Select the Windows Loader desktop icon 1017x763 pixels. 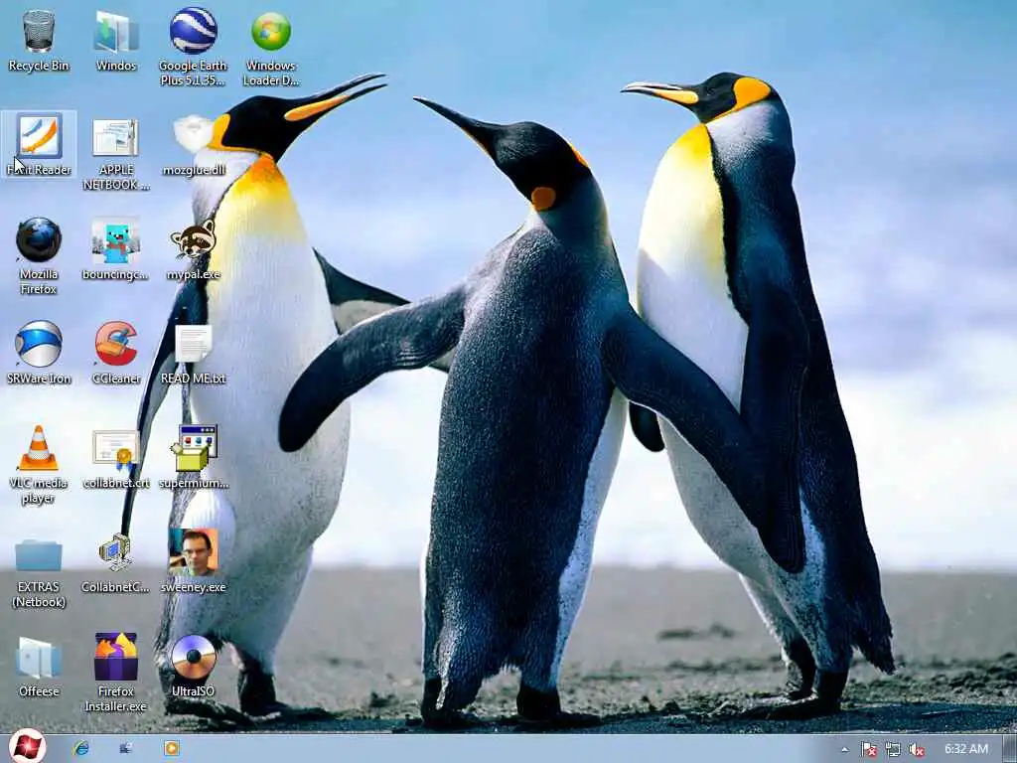click(x=271, y=48)
